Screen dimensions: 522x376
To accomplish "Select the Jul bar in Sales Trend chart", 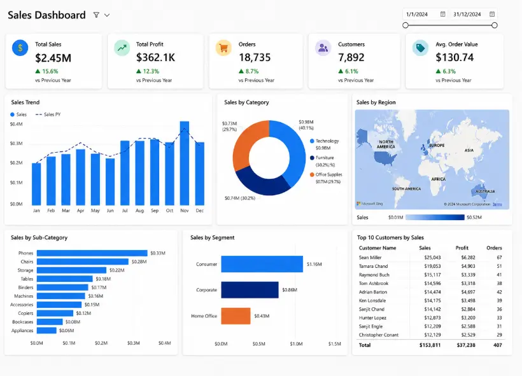I will point(125,173).
